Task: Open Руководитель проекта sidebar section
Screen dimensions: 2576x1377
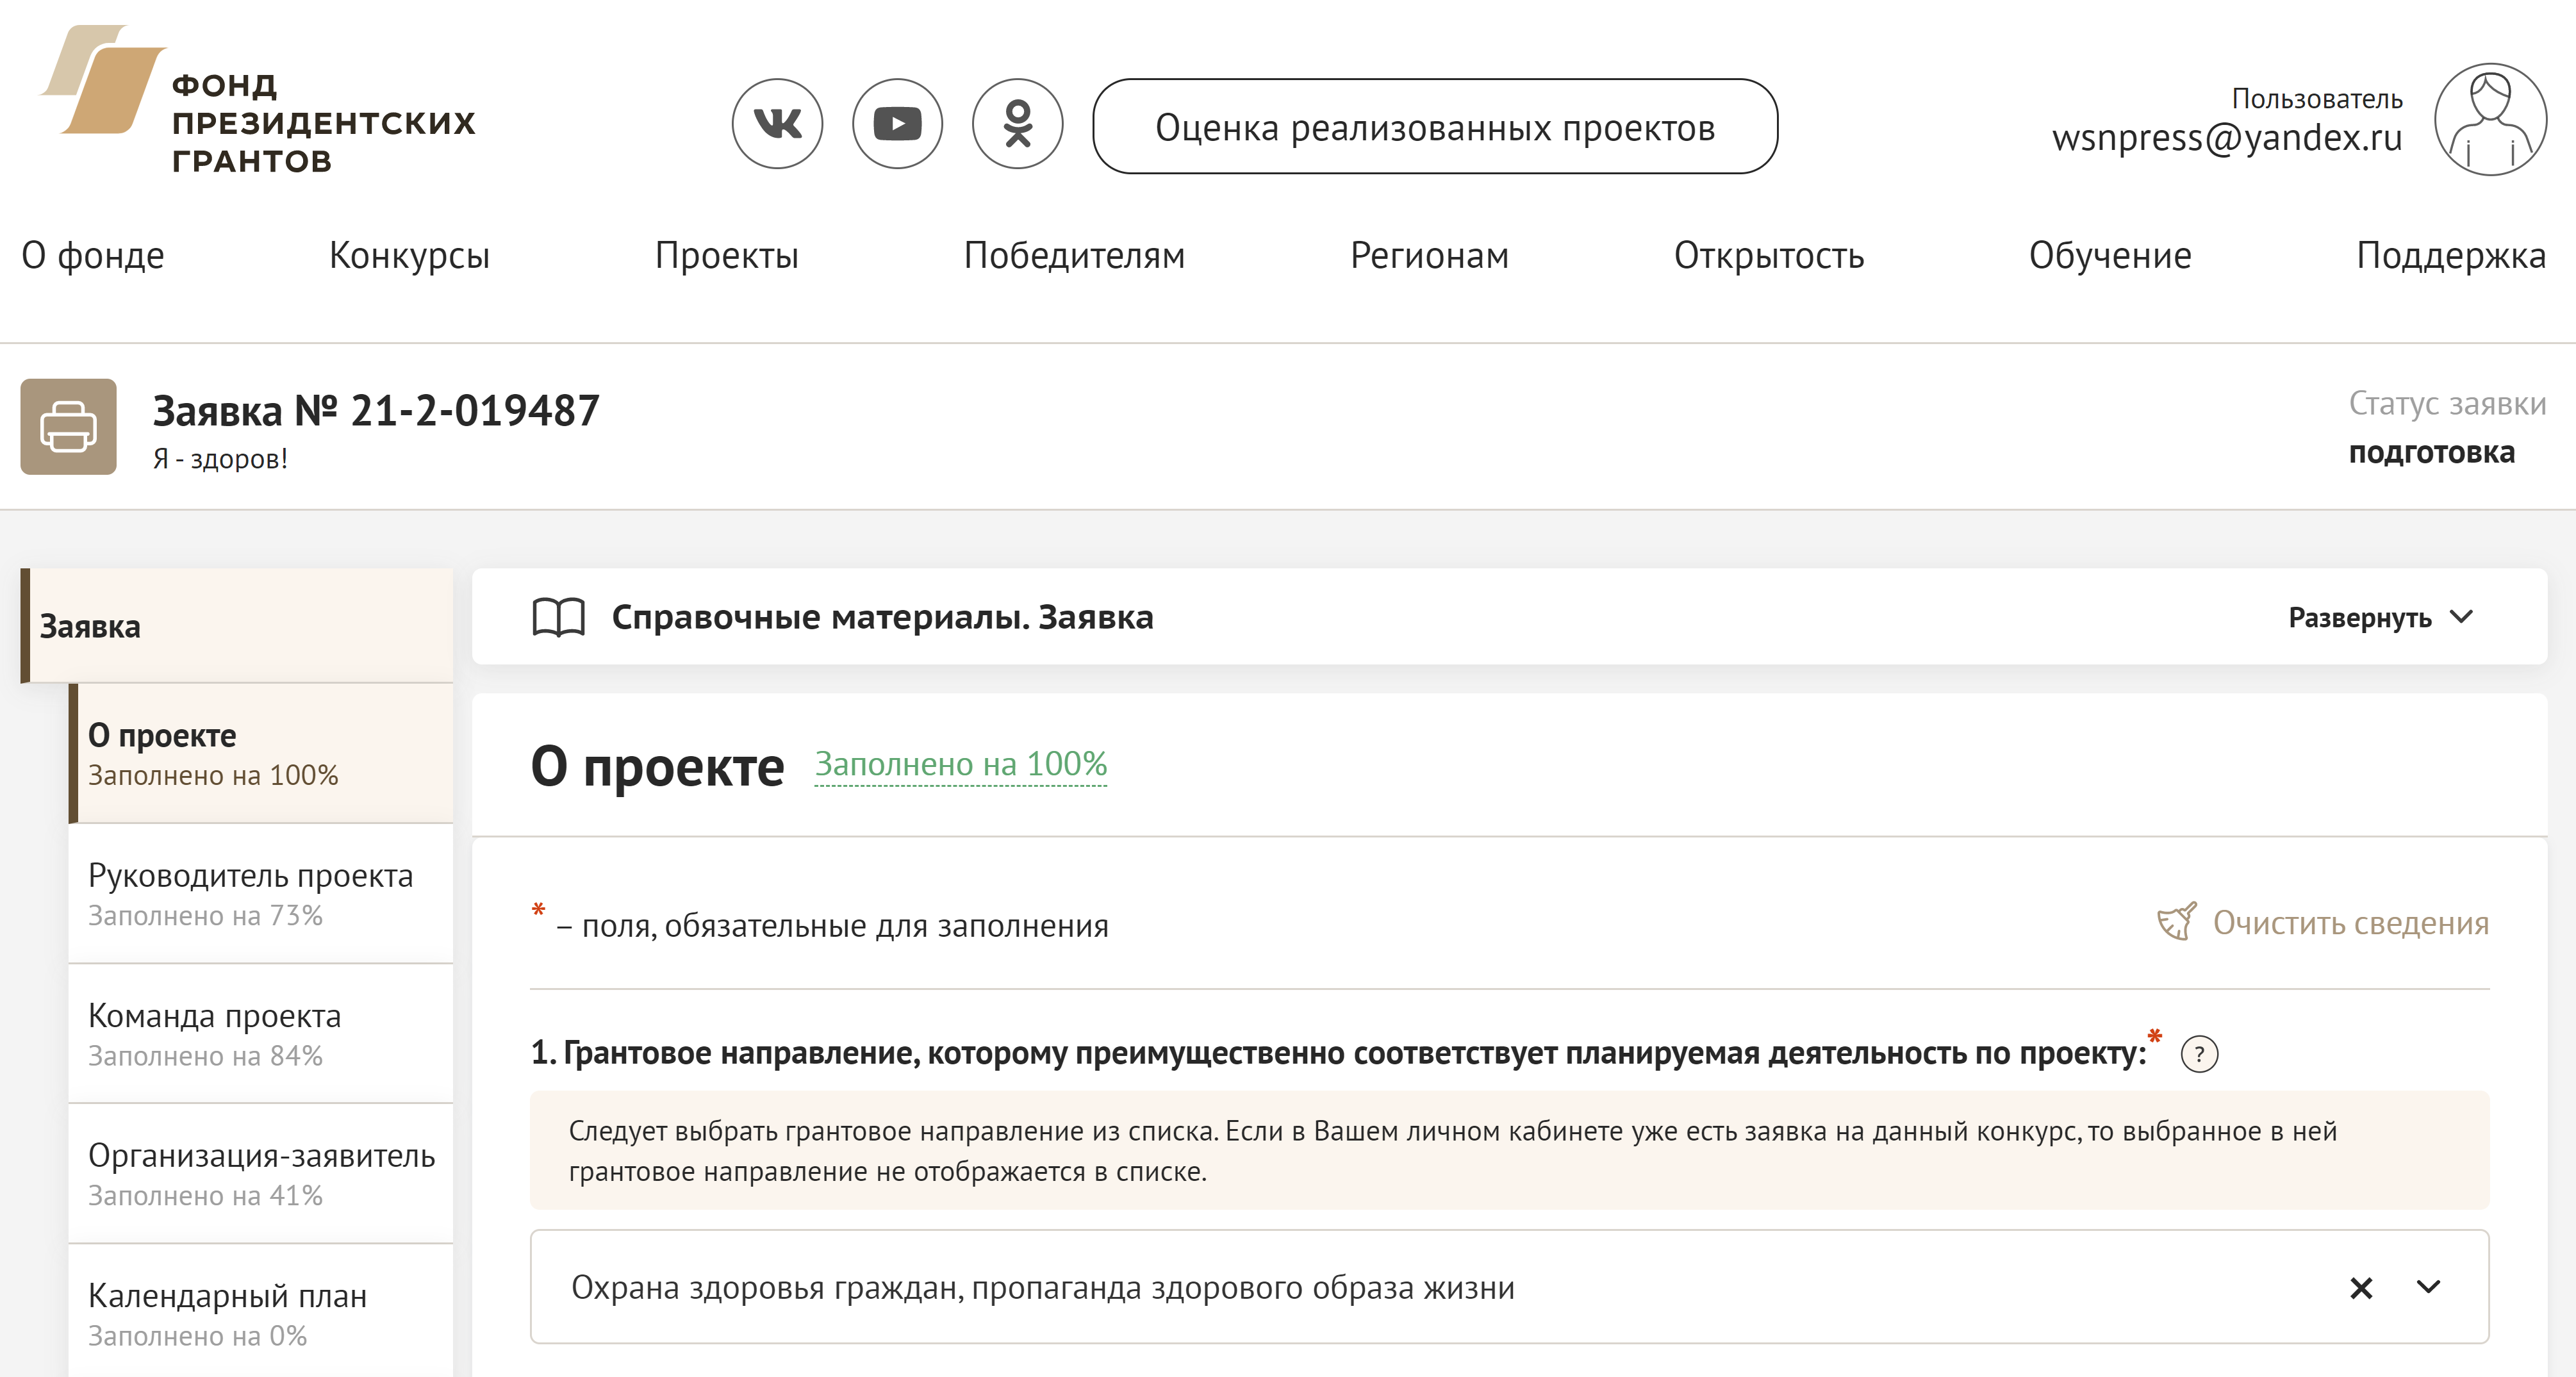Action: pos(261,894)
